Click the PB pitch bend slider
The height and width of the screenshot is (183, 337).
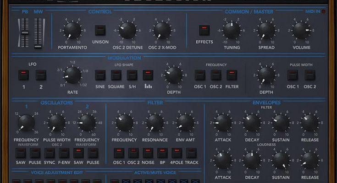tap(24, 33)
